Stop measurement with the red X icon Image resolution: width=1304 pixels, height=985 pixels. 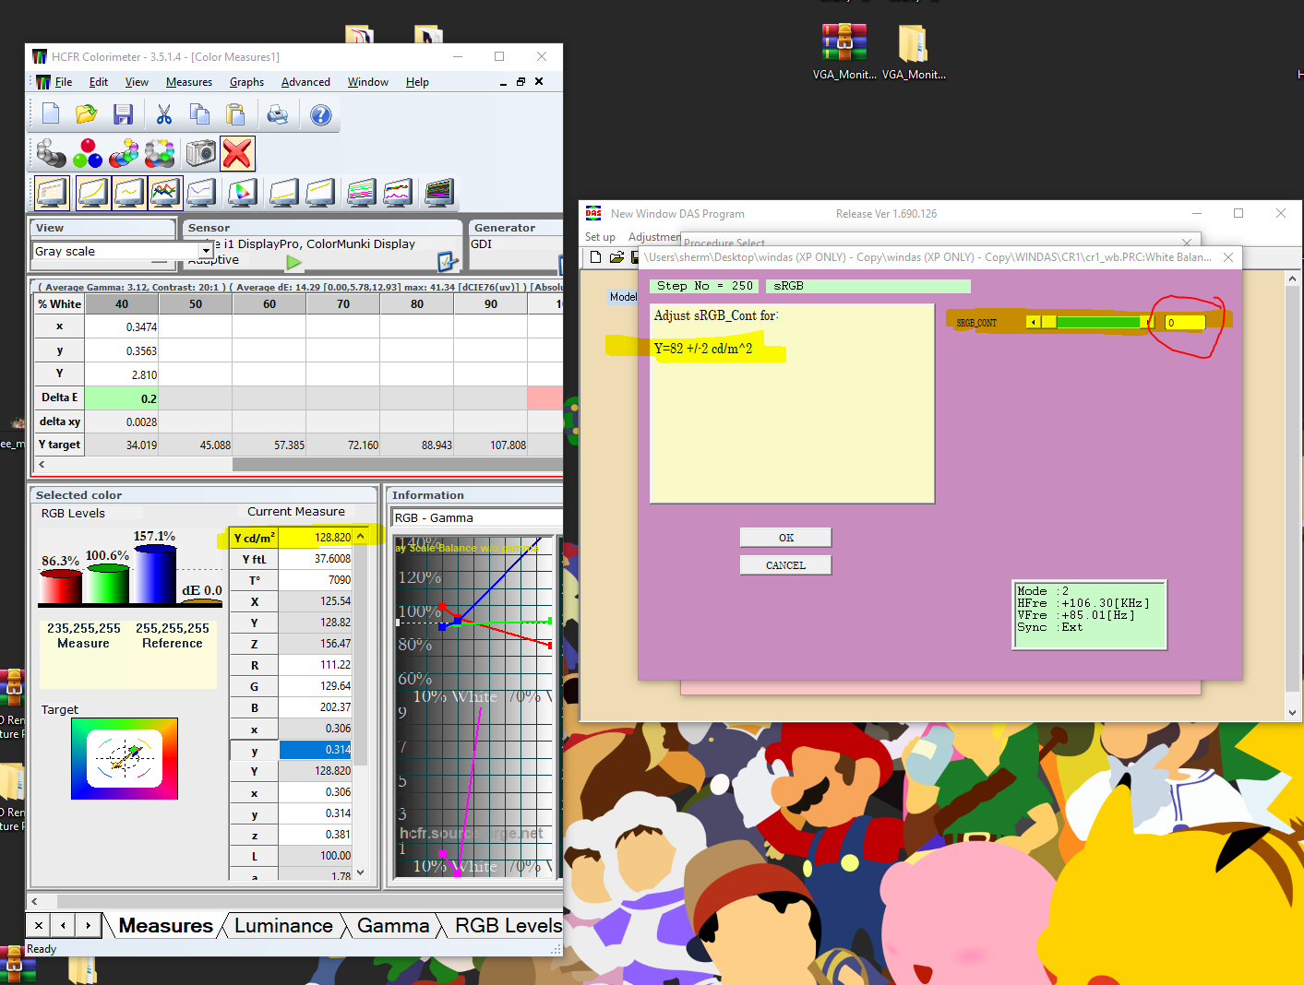click(237, 153)
